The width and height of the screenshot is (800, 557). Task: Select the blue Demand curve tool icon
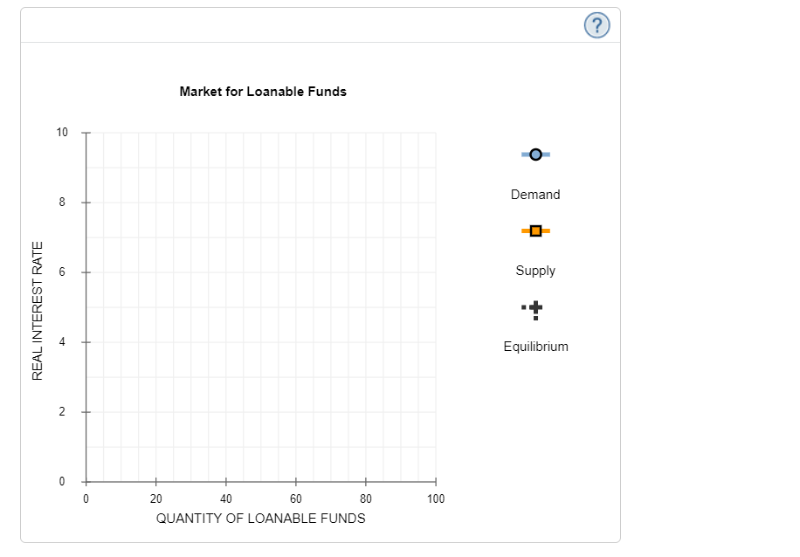pyautogui.click(x=535, y=155)
